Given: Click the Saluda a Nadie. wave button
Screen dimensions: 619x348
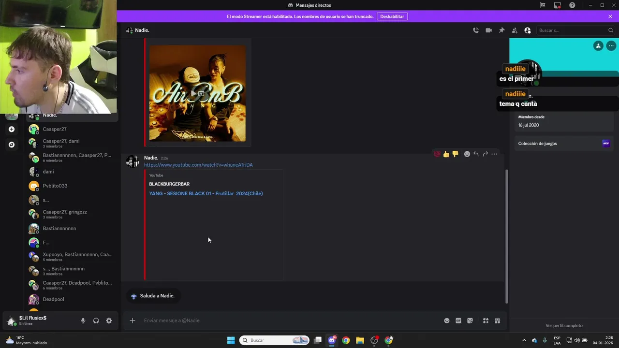Looking at the screenshot, I should [153, 296].
